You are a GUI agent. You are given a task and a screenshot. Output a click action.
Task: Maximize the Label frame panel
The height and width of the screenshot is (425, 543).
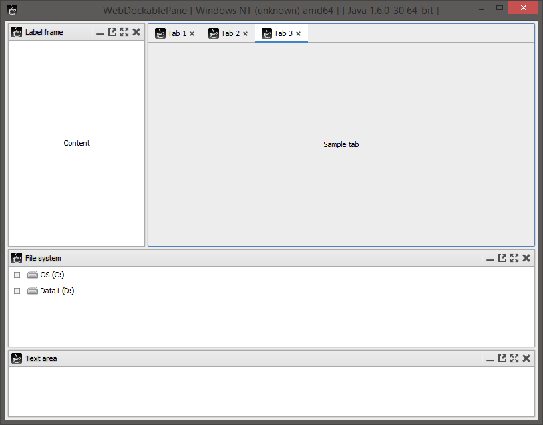124,31
